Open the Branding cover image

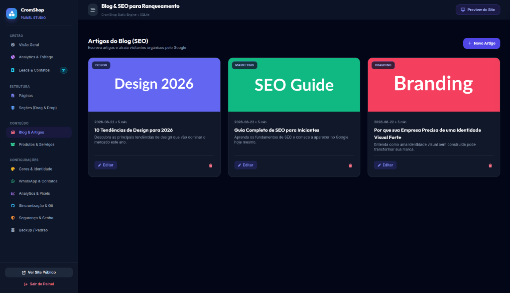(434, 85)
